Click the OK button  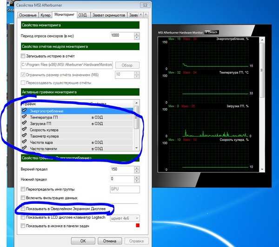point(83,241)
